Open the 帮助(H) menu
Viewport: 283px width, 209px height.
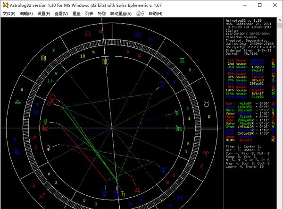(x=157, y=13)
